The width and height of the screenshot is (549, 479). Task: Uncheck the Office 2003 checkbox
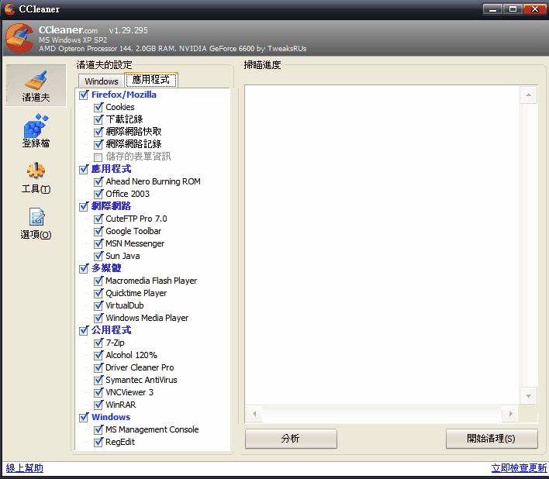(98, 194)
